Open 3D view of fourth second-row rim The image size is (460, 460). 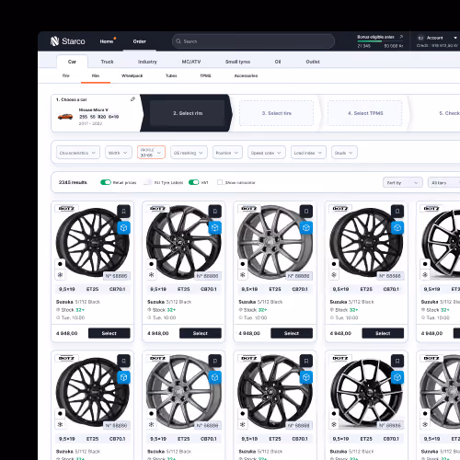coord(397,377)
